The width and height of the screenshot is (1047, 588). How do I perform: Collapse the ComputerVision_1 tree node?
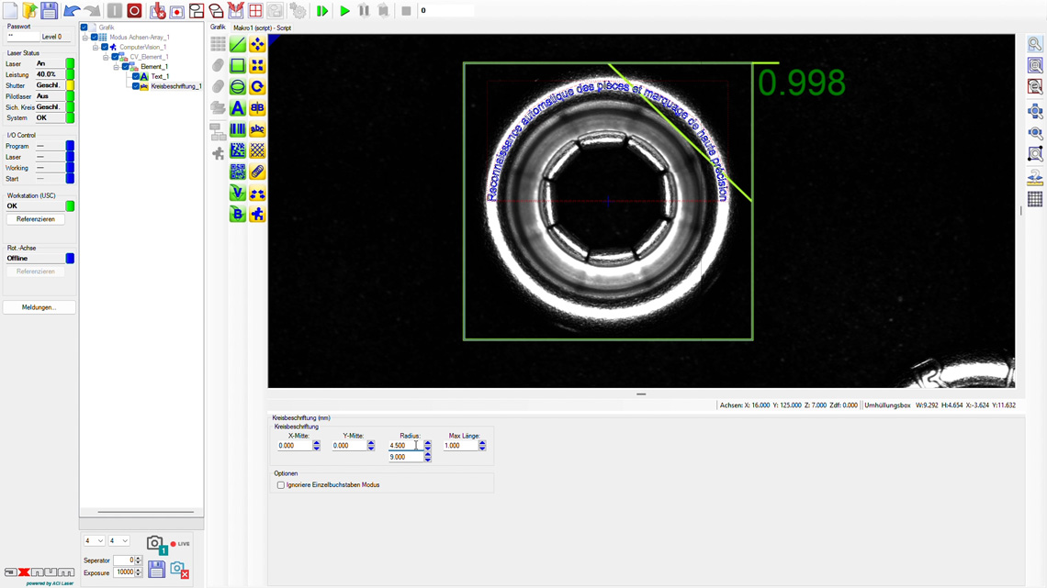[96, 48]
